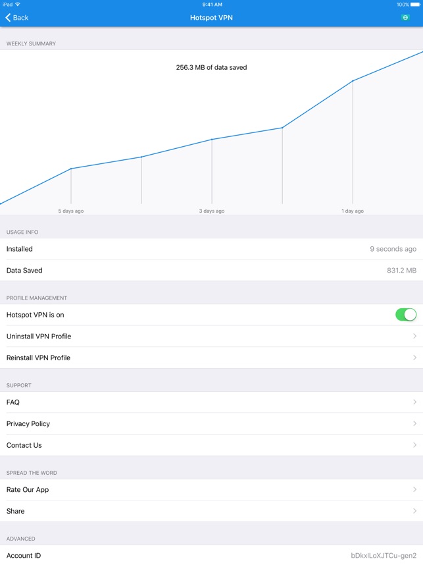
Task: Open Contact Us
Action: coord(211,445)
